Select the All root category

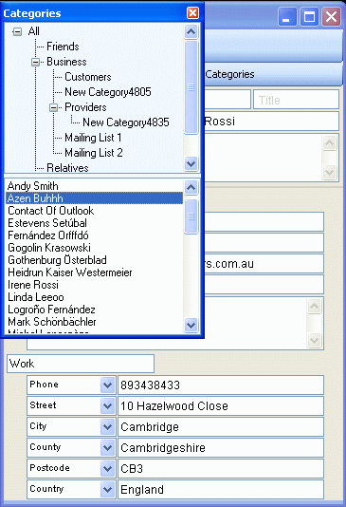[33, 31]
